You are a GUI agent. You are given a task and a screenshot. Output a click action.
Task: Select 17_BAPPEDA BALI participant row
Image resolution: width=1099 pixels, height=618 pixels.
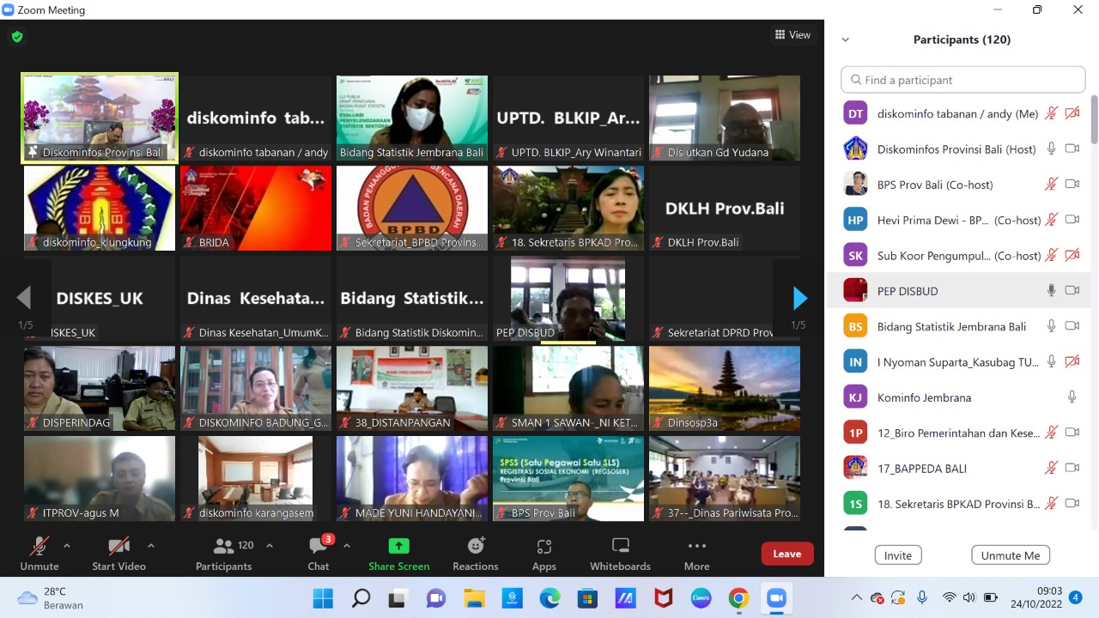(x=959, y=468)
